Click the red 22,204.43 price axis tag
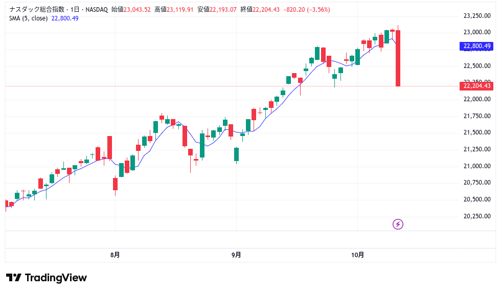This screenshot has height=293, width=501. tap(476, 86)
